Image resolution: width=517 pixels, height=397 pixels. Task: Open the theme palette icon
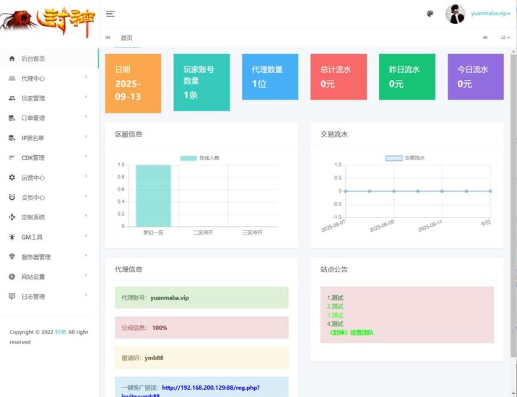430,14
